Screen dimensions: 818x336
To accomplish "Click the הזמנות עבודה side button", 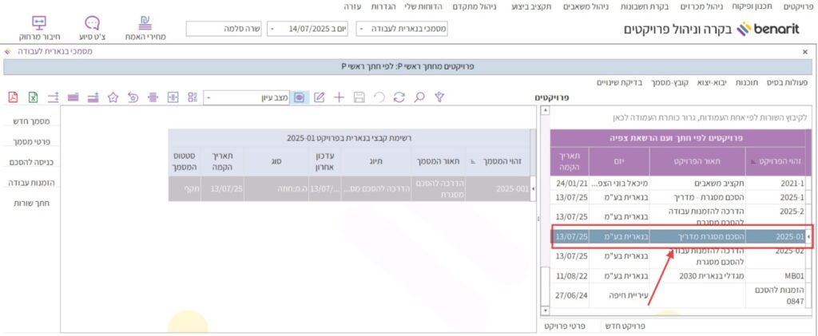I will pyautogui.click(x=32, y=183).
